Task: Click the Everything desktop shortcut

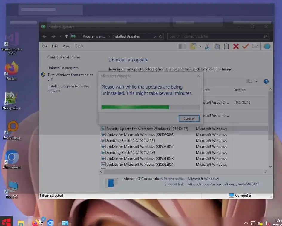Action: pos(12,130)
